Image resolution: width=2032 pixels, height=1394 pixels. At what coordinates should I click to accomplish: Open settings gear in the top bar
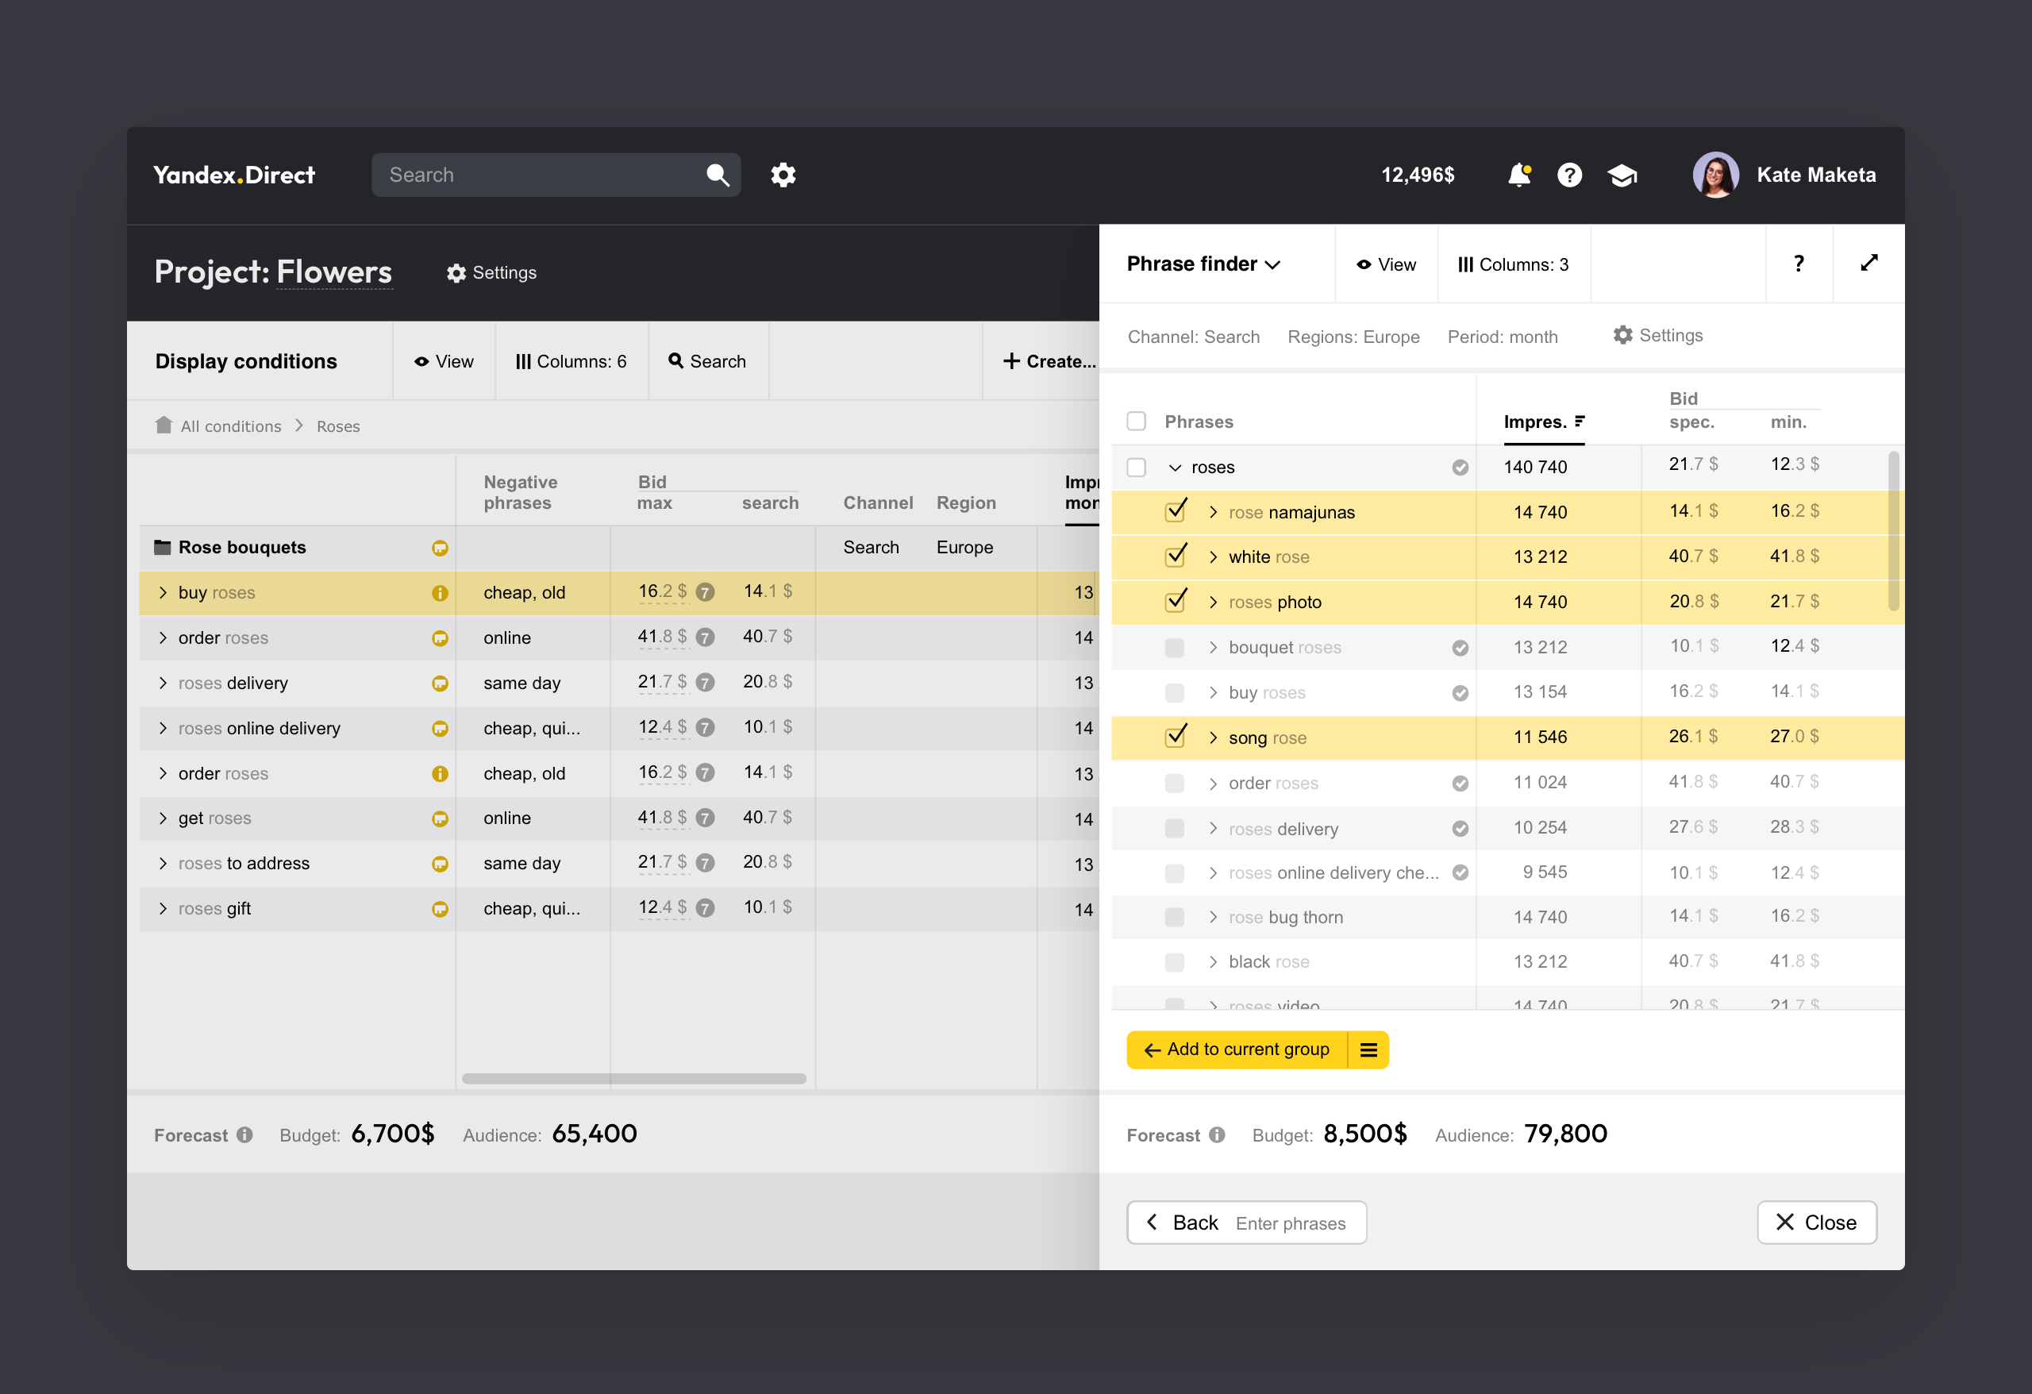[x=783, y=175]
